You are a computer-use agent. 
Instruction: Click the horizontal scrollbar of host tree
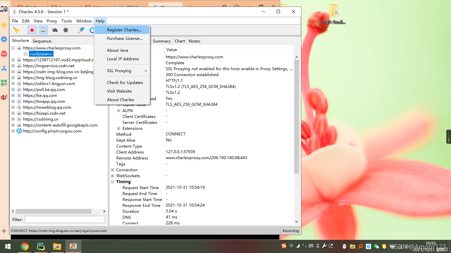point(53,211)
